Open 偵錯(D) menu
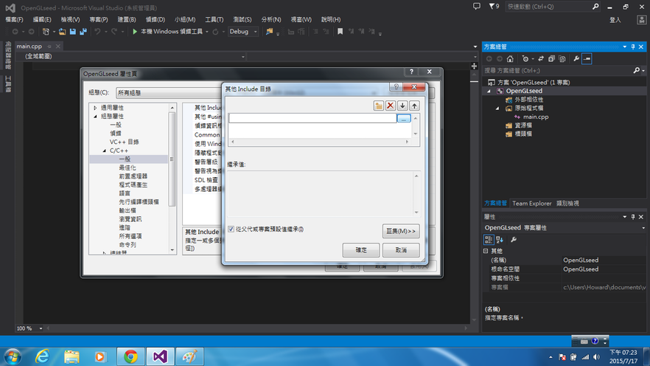The width and height of the screenshot is (650, 366). [155, 19]
